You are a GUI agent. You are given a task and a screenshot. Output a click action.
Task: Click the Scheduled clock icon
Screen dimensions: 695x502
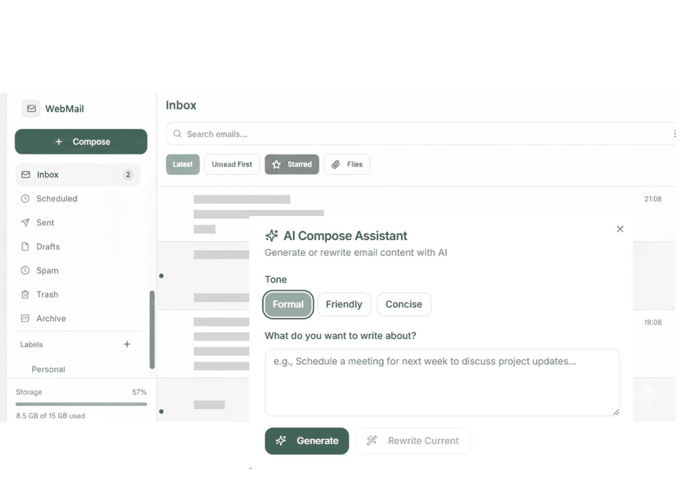[x=25, y=199]
